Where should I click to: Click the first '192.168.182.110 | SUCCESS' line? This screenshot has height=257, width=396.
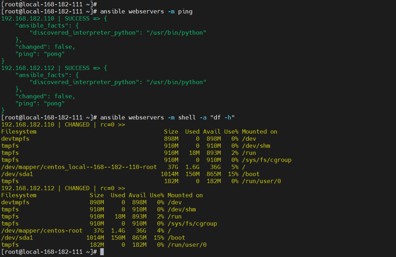click(54, 19)
